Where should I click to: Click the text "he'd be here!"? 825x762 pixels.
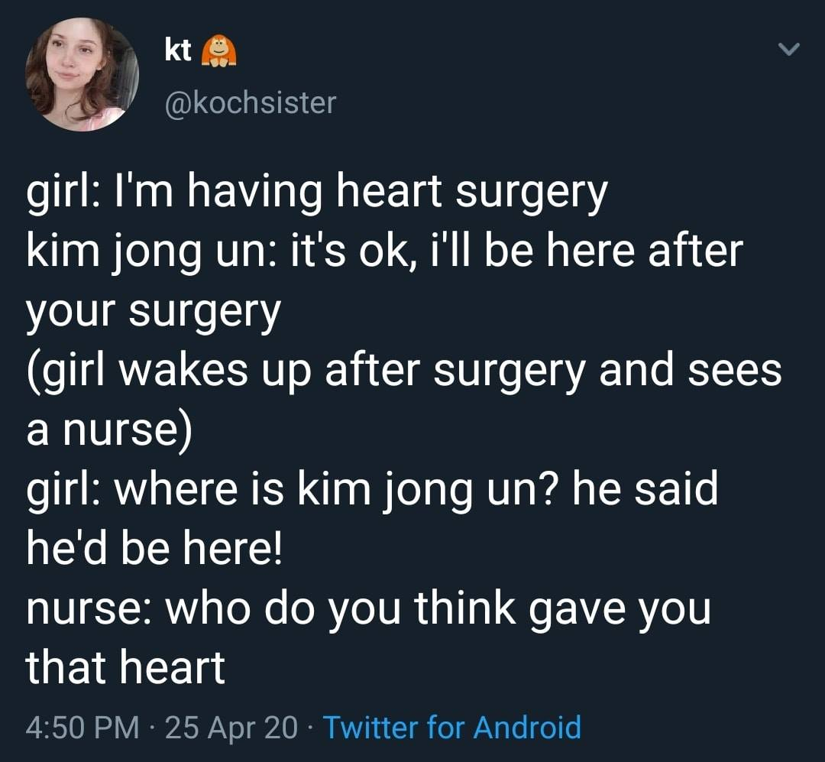click(x=154, y=548)
